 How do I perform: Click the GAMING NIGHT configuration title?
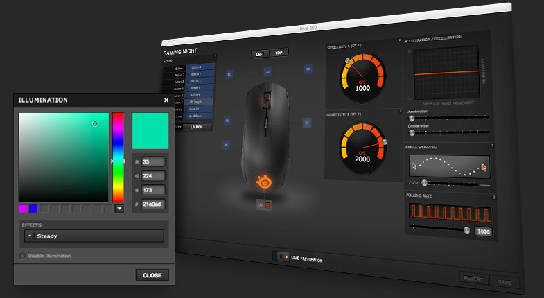pyautogui.click(x=180, y=52)
